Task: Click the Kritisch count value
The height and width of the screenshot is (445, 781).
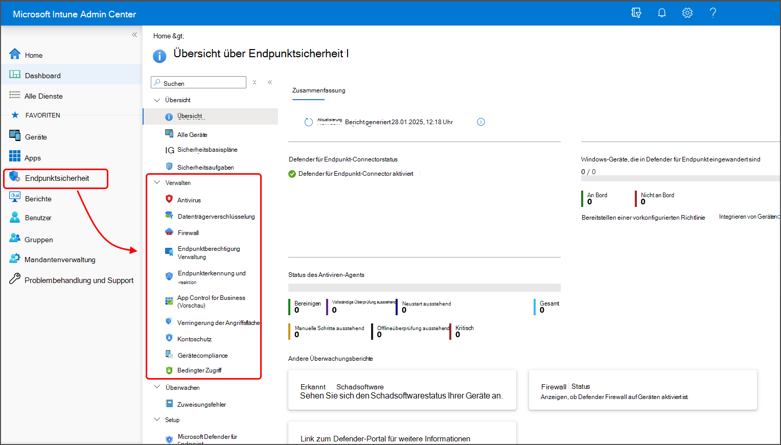Action: click(x=458, y=335)
